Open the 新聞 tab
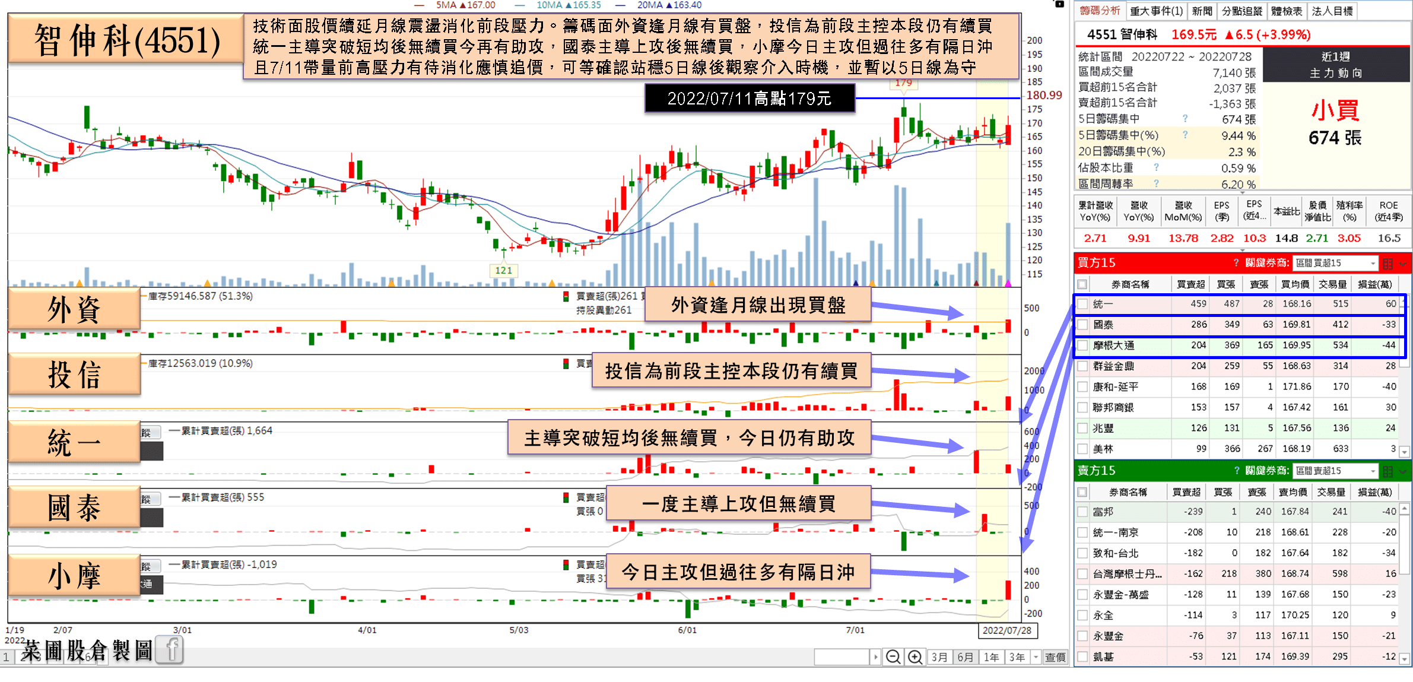Screen dimensions: 1413x682 (1202, 11)
